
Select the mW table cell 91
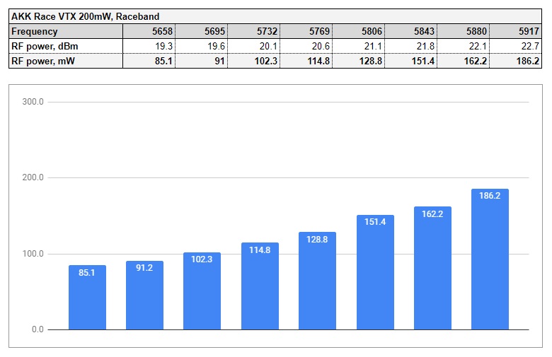pyautogui.click(x=202, y=61)
